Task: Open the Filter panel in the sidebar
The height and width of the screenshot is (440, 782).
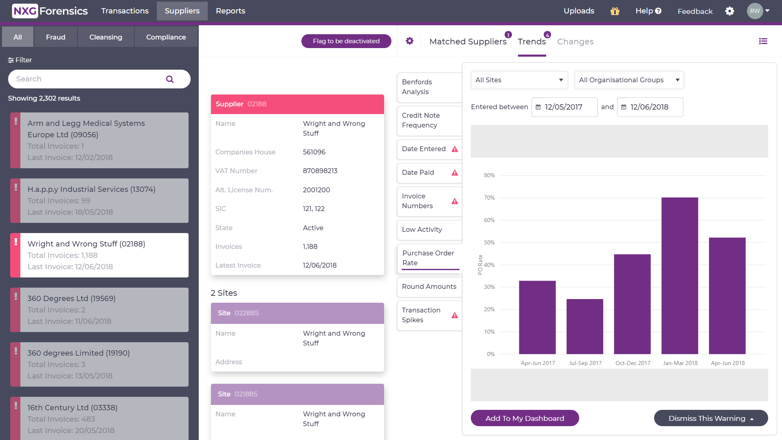Action: (20, 60)
